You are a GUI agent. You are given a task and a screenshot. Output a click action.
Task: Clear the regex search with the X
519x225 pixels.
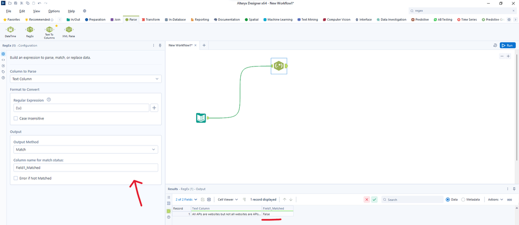pyautogui.click(x=514, y=11)
